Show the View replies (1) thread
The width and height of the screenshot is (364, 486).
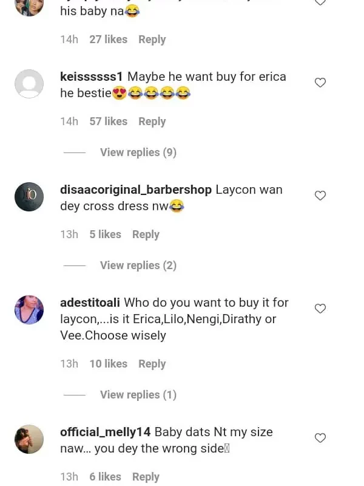[138, 395]
